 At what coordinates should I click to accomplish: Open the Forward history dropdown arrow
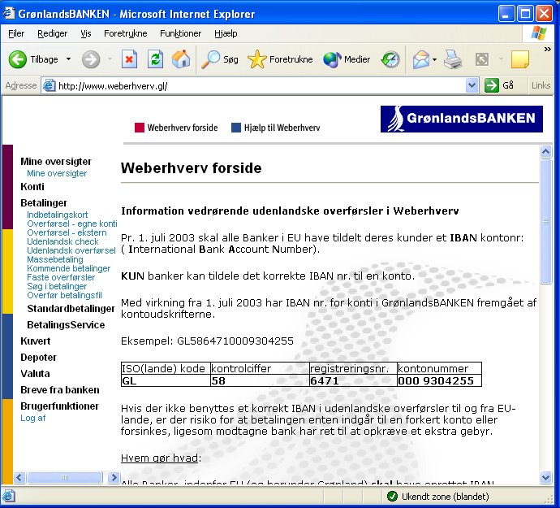tap(110, 59)
